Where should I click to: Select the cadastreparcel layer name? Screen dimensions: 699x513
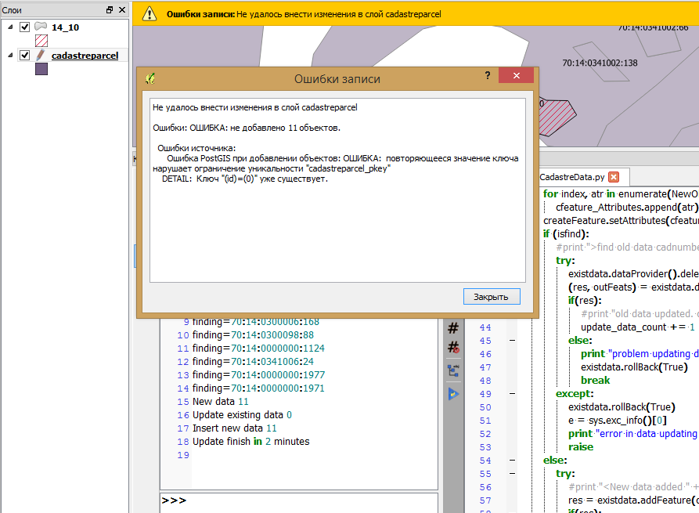[85, 56]
